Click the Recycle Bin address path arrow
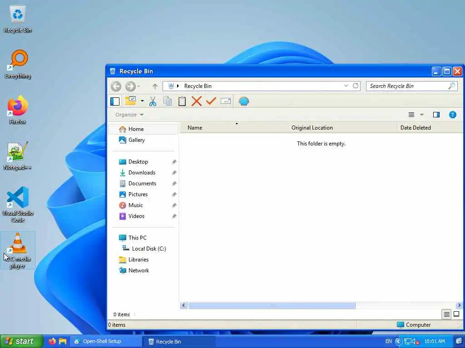465x348 pixels. [178, 86]
